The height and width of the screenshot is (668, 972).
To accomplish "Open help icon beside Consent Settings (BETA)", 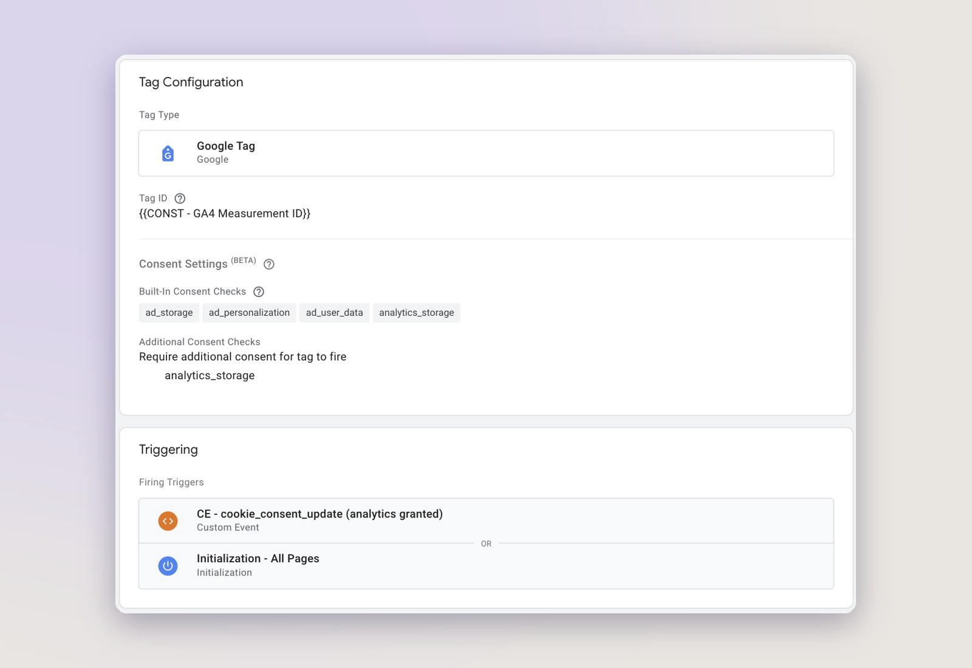I will point(269,264).
